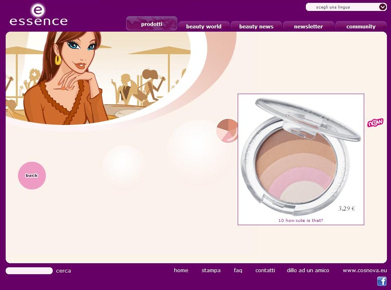Image resolution: width=391 pixels, height=290 pixels.
Task: Open the home footer link
Action: coord(181,270)
